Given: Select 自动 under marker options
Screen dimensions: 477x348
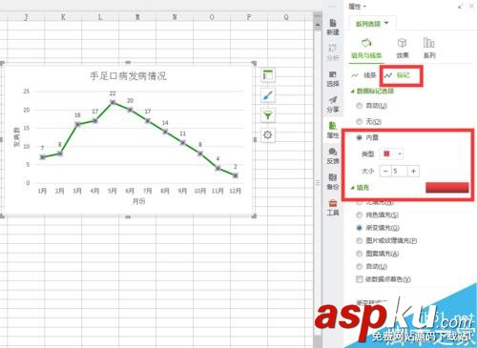Looking at the screenshot, I should [371, 106].
